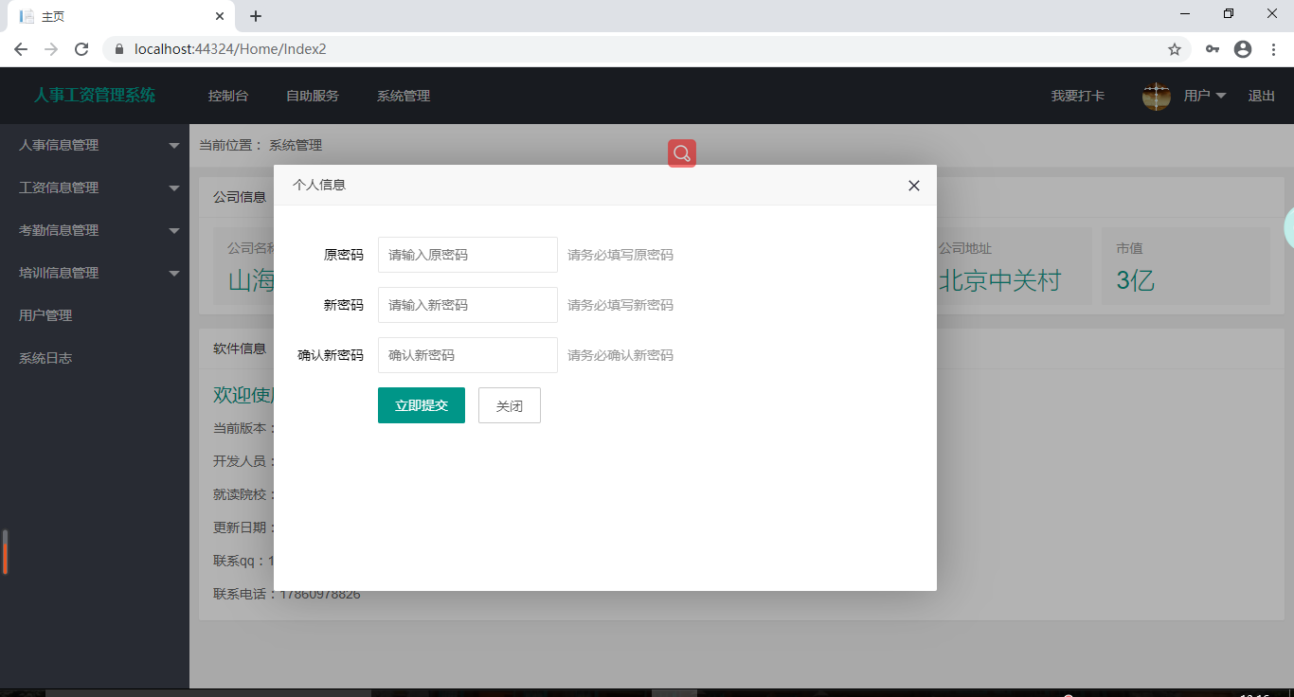Click the red search magnifier icon
1294x697 pixels.
682,153
